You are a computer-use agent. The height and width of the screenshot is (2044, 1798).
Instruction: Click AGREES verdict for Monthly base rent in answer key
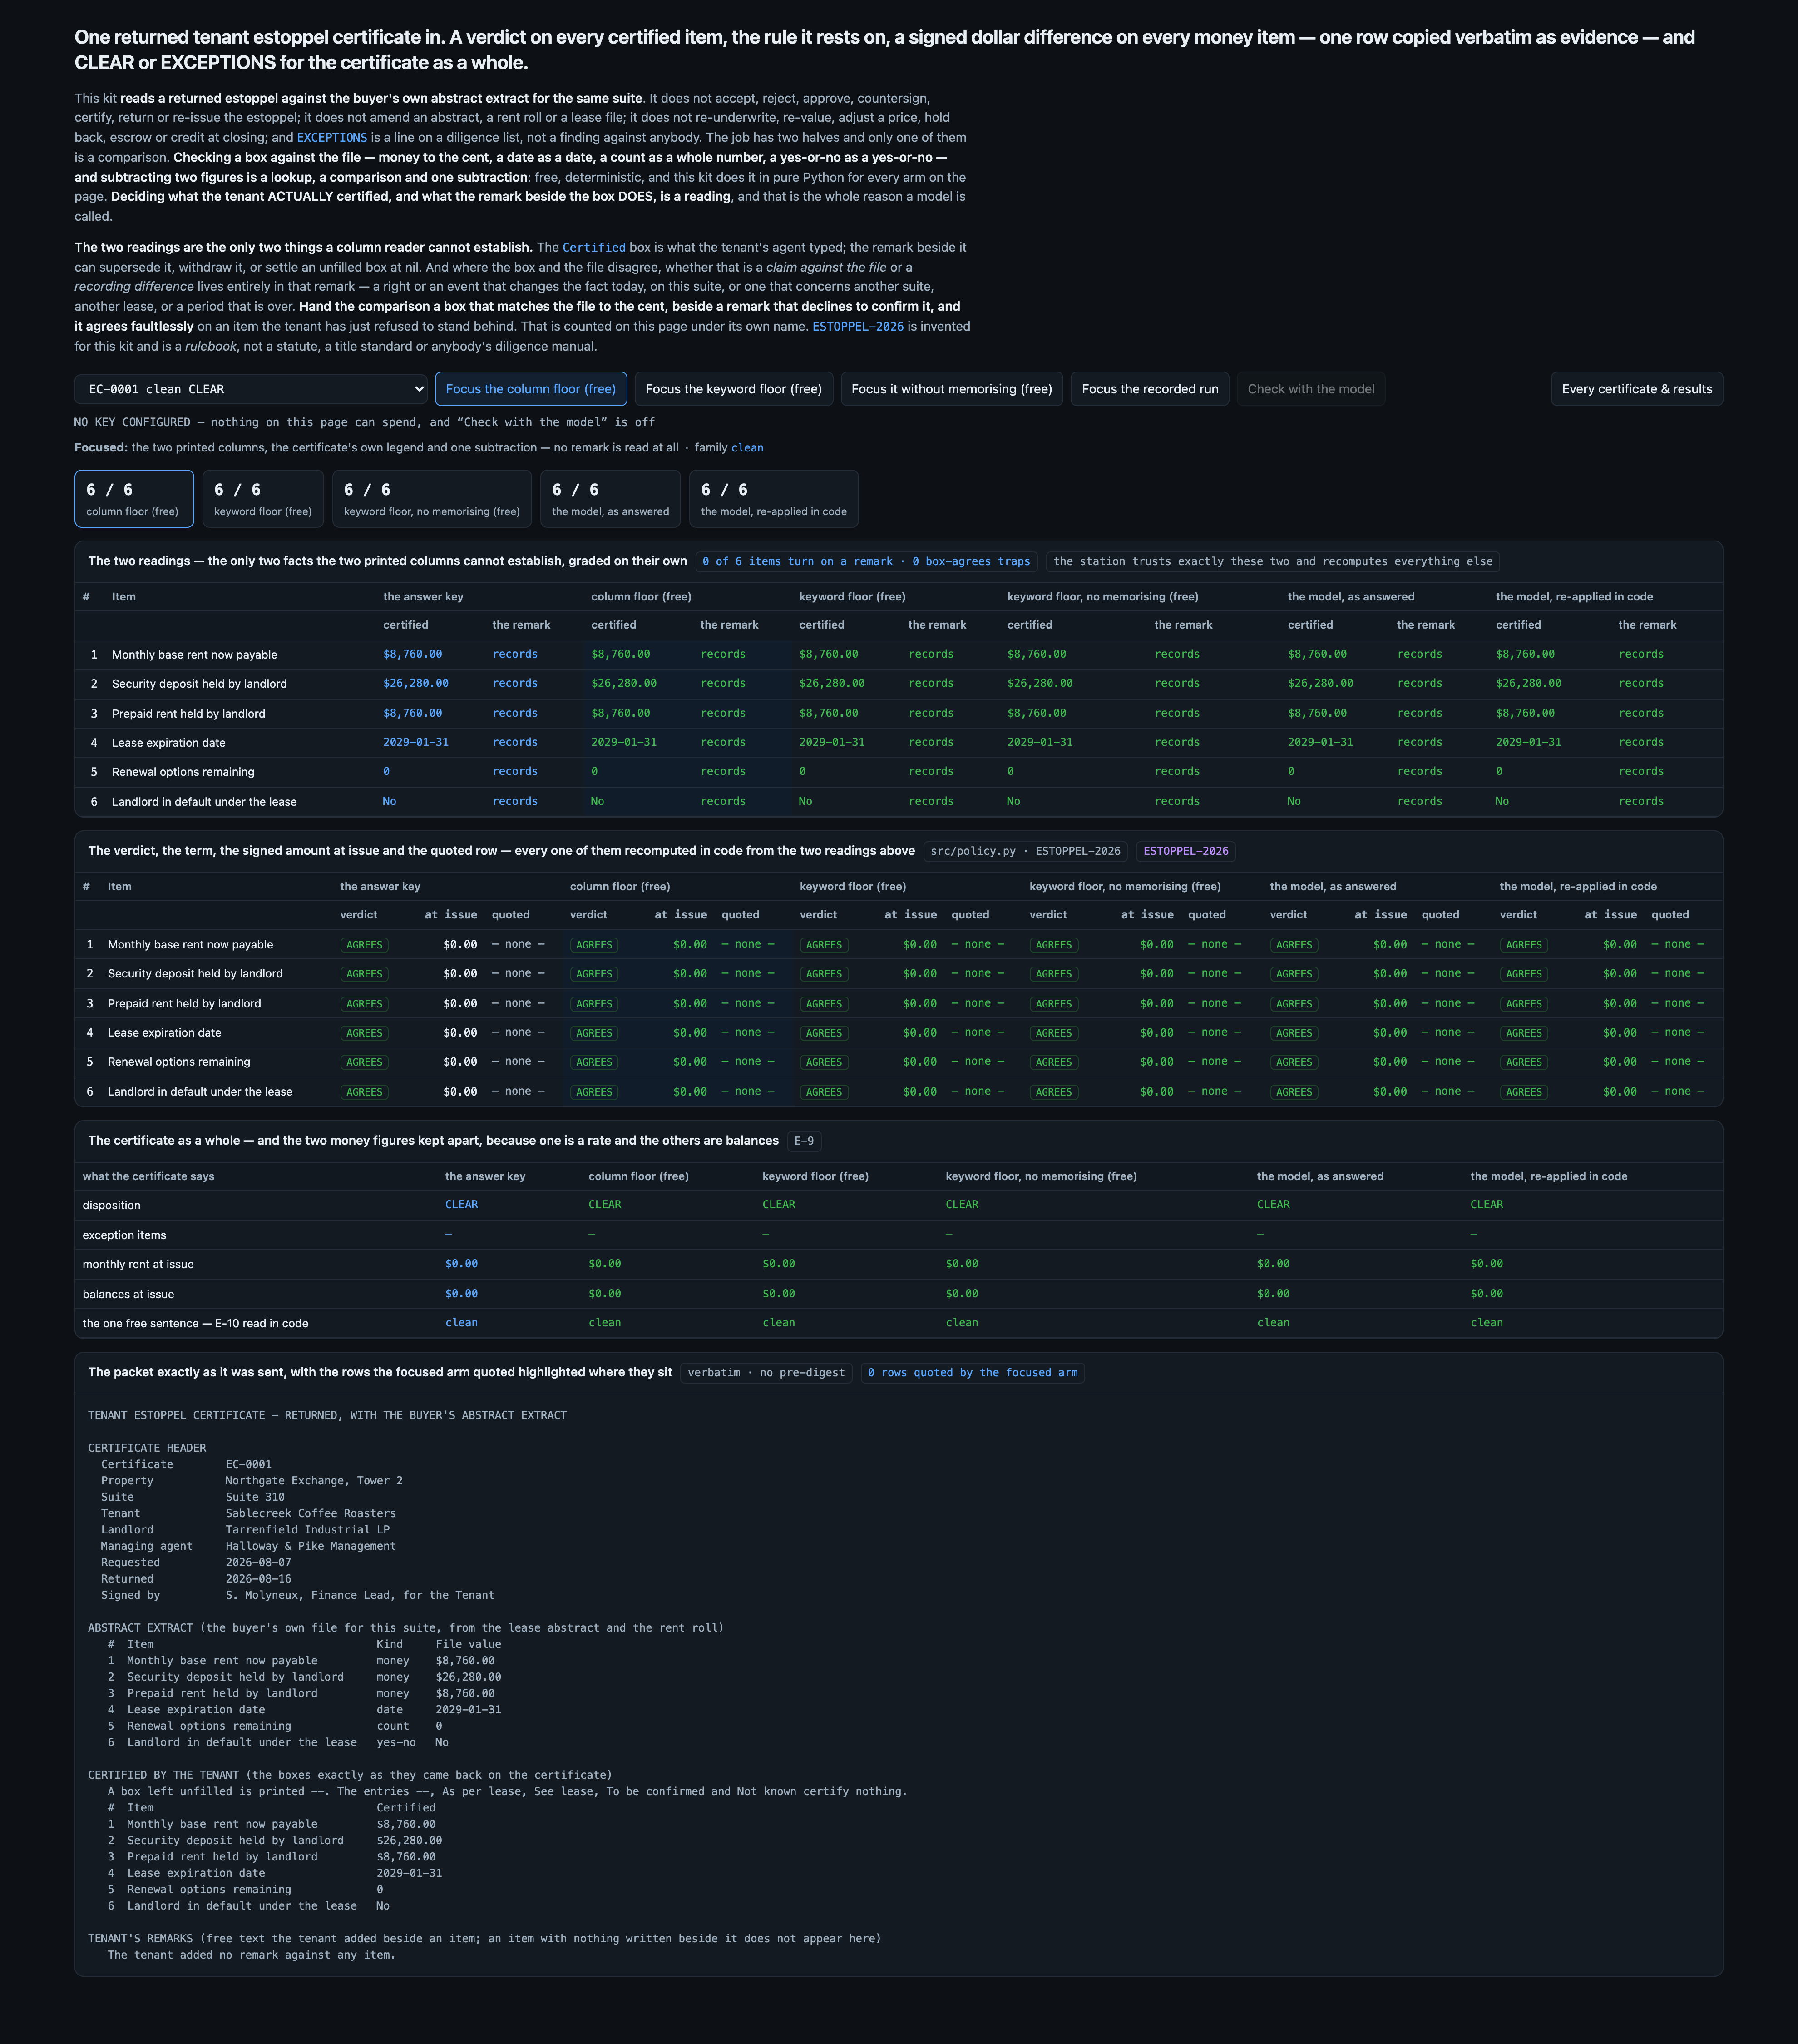364,945
